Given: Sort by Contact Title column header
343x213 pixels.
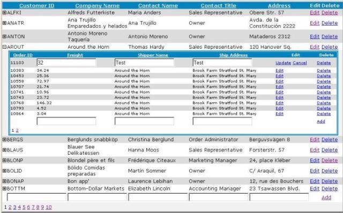Looking at the screenshot, I should (218, 6).
